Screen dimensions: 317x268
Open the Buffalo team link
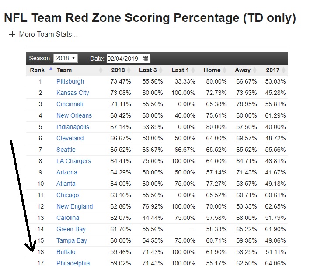(x=66, y=252)
